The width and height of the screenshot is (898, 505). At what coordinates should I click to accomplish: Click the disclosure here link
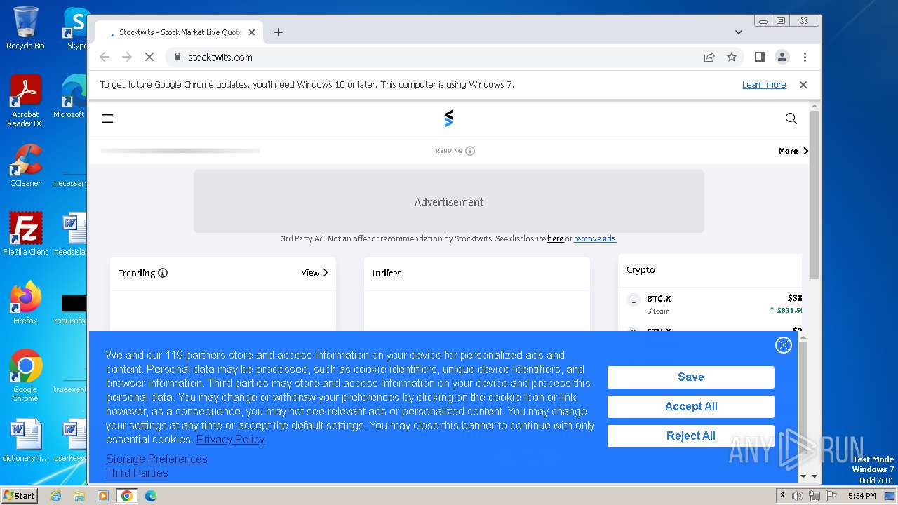(x=555, y=238)
